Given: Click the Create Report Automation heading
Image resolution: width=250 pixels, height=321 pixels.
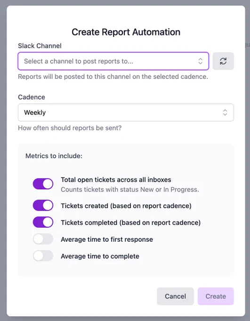Looking at the screenshot, I should pos(126,32).
